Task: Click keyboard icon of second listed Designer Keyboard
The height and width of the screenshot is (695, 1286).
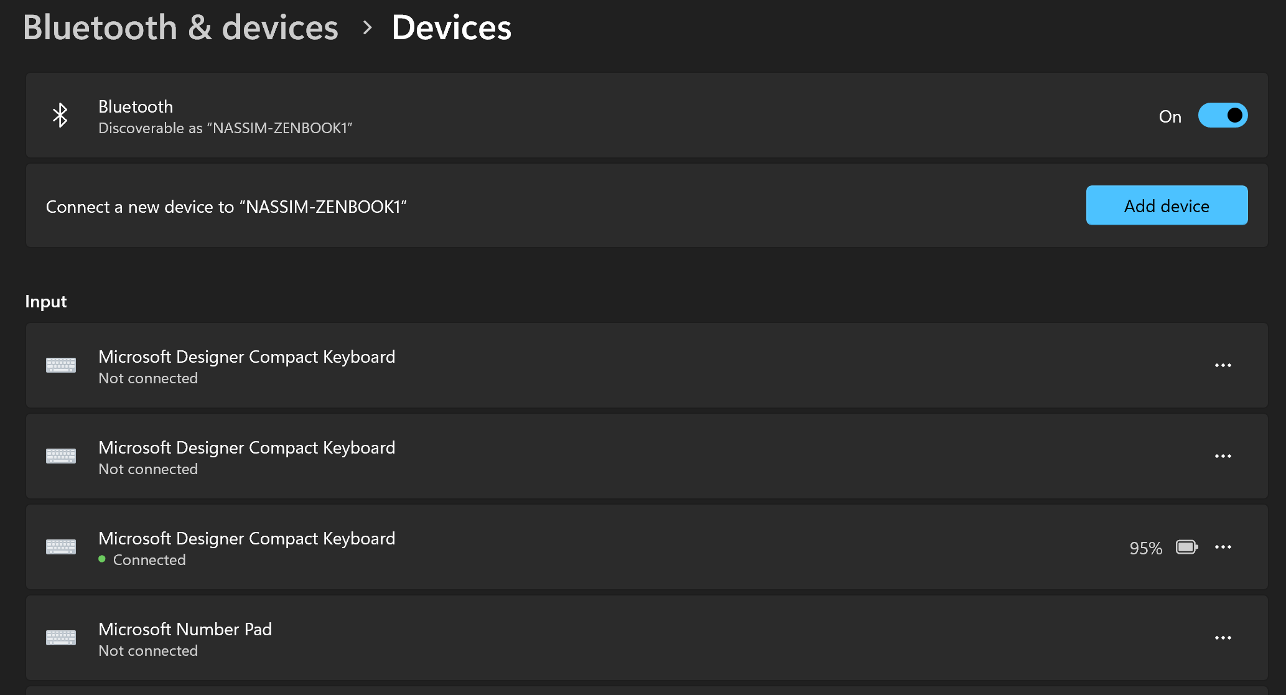Action: coord(61,456)
